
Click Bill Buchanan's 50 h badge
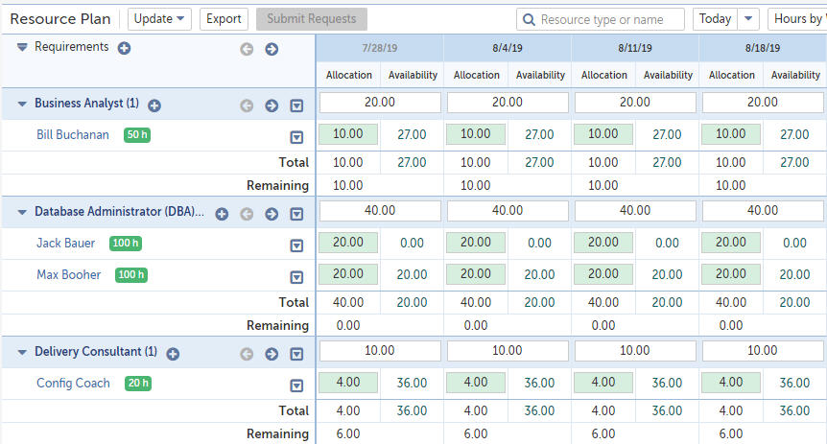(137, 135)
